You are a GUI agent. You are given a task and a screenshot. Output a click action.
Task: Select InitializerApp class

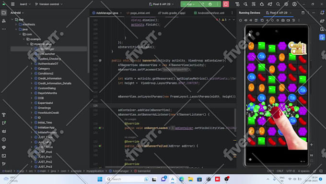click(46, 127)
